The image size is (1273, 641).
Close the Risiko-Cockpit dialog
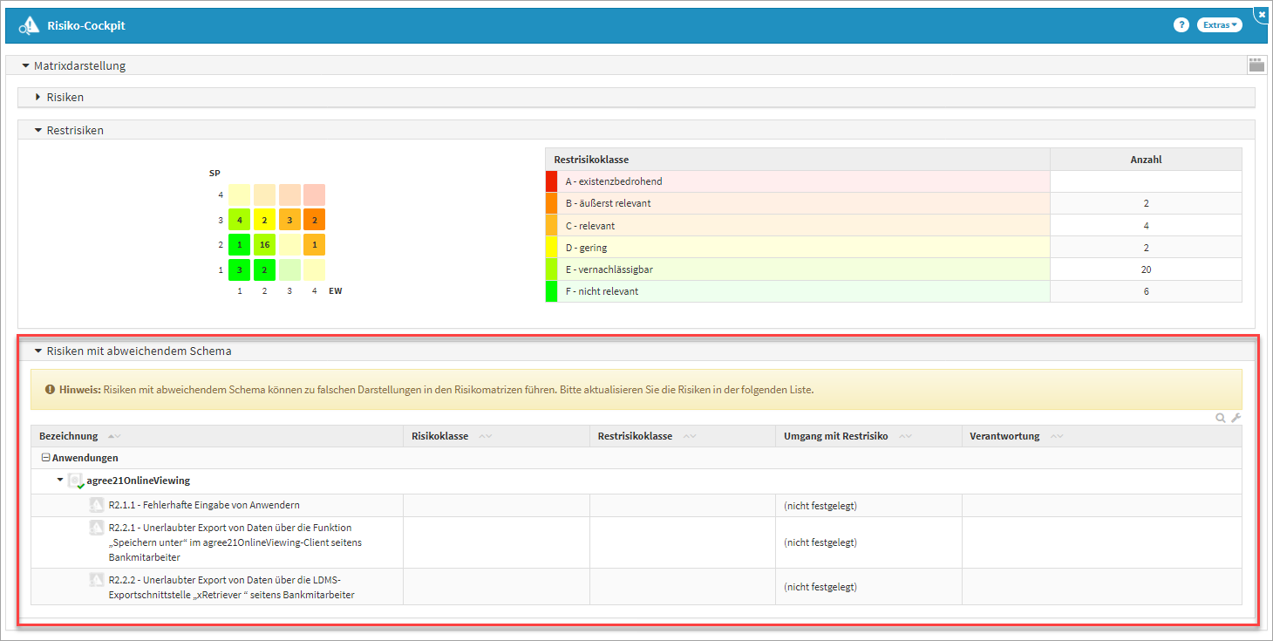1261,14
